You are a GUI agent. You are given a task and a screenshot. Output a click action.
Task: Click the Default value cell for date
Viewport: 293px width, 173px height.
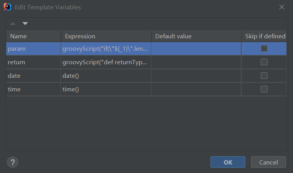pos(196,75)
